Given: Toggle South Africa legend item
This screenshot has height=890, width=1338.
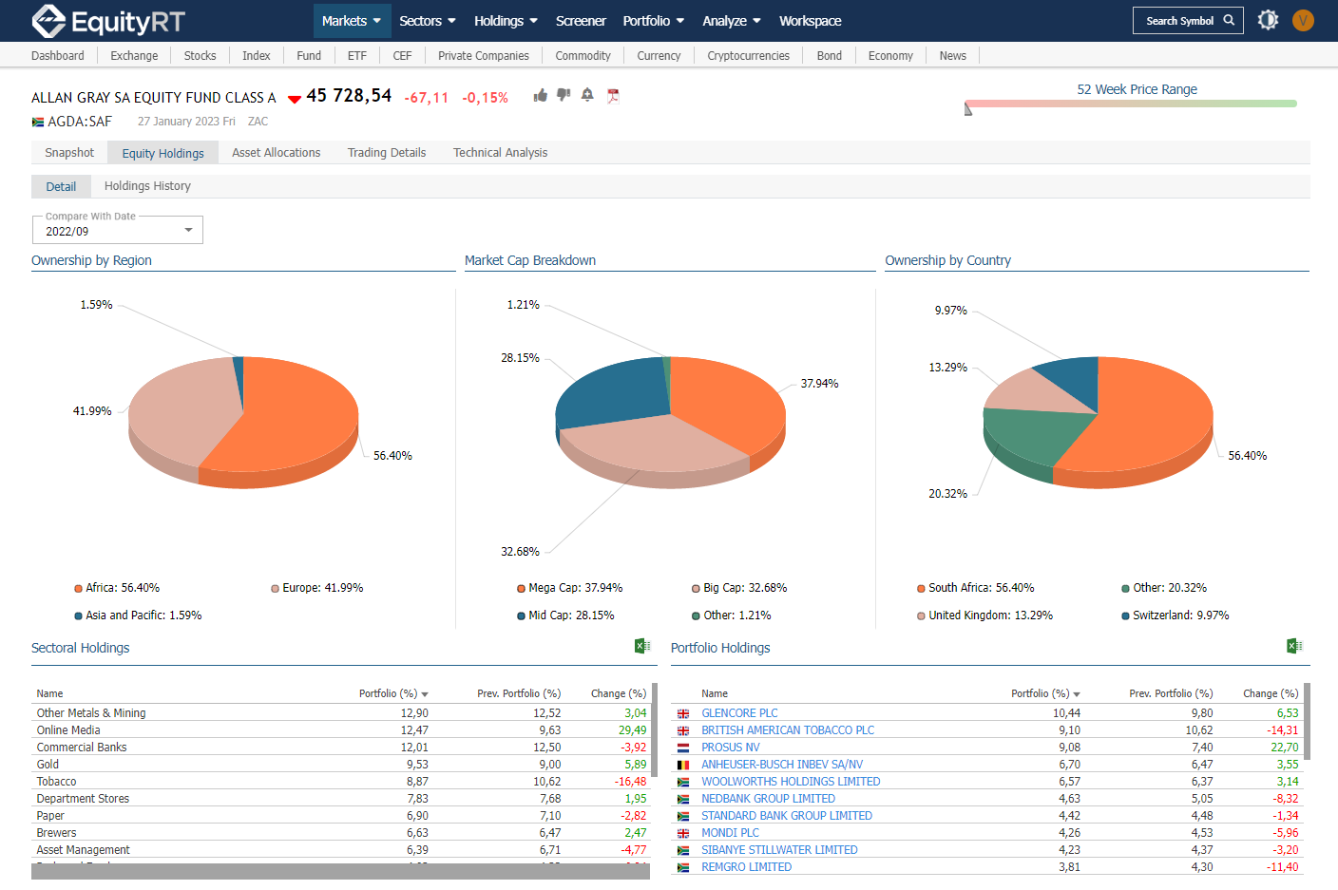Looking at the screenshot, I should 975,588.
